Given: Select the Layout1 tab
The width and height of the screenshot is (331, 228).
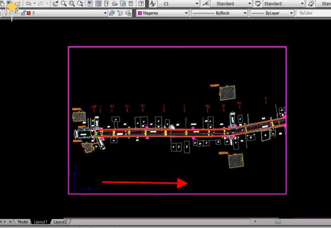Looking at the screenshot, I should coord(41,222).
